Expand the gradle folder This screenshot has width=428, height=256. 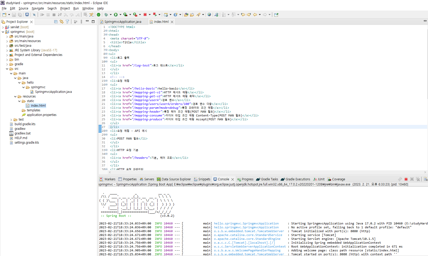[x=7, y=64]
